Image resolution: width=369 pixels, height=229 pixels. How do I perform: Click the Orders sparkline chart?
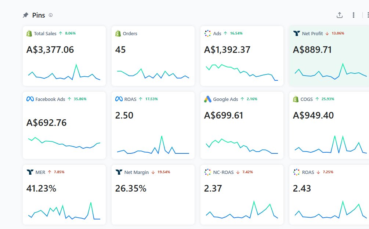tap(153, 74)
